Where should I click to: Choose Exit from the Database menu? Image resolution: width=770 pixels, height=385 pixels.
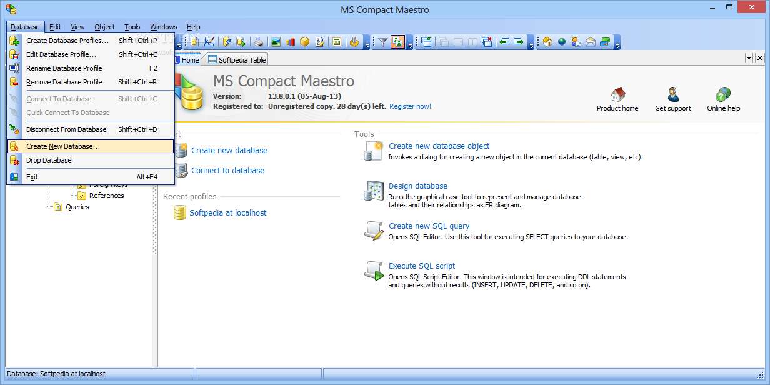[x=91, y=177]
